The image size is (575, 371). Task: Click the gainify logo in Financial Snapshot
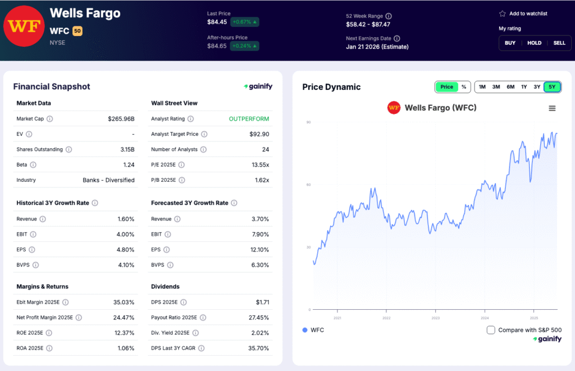[257, 86]
